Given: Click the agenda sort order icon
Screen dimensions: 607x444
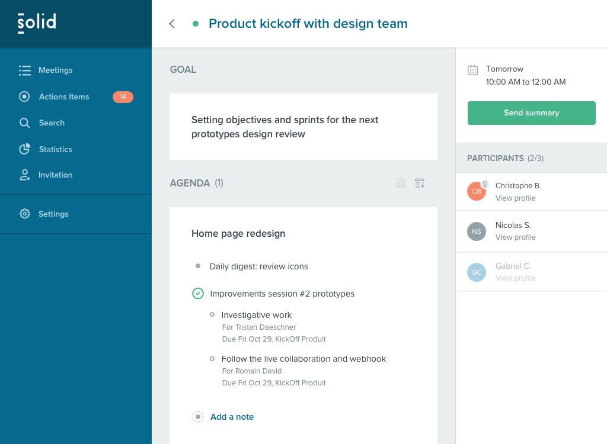Looking at the screenshot, I should click(419, 184).
